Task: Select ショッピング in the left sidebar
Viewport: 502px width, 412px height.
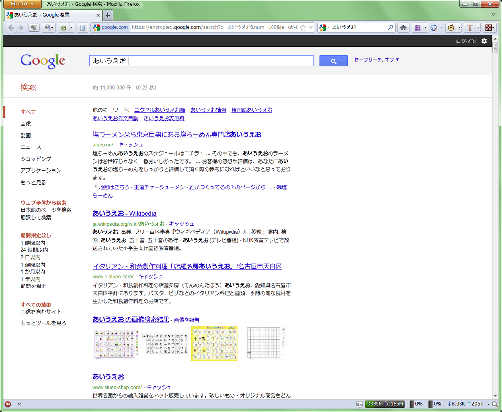Action: (36, 159)
